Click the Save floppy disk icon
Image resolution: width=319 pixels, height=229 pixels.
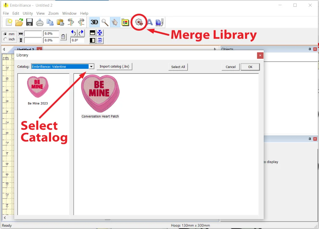pyautogui.click(x=29, y=22)
